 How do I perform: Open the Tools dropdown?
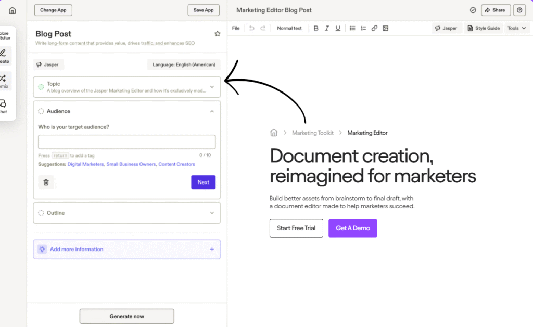click(x=517, y=28)
